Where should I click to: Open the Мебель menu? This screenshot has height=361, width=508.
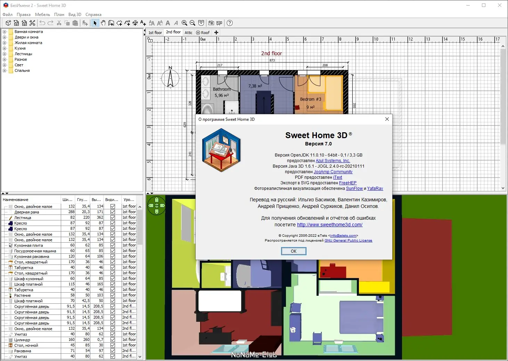[x=42, y=15]
